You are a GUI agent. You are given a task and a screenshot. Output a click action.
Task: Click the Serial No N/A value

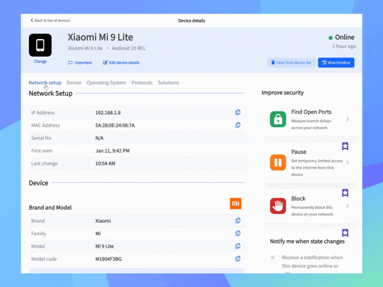click(x=99, y=138)
